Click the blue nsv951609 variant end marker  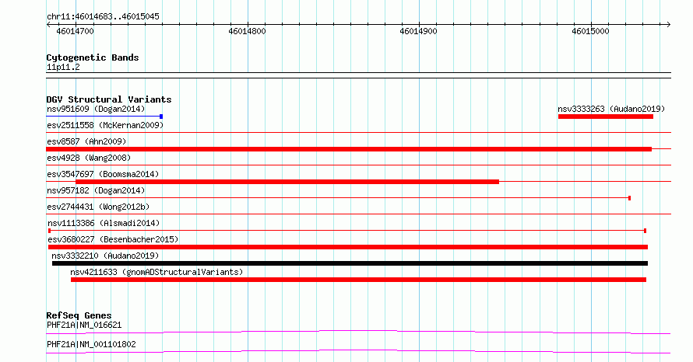point(161,117)
